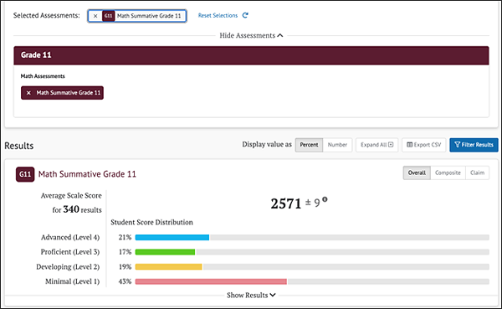
Task: Open Filter Results
Action: (x=474, y=145)
